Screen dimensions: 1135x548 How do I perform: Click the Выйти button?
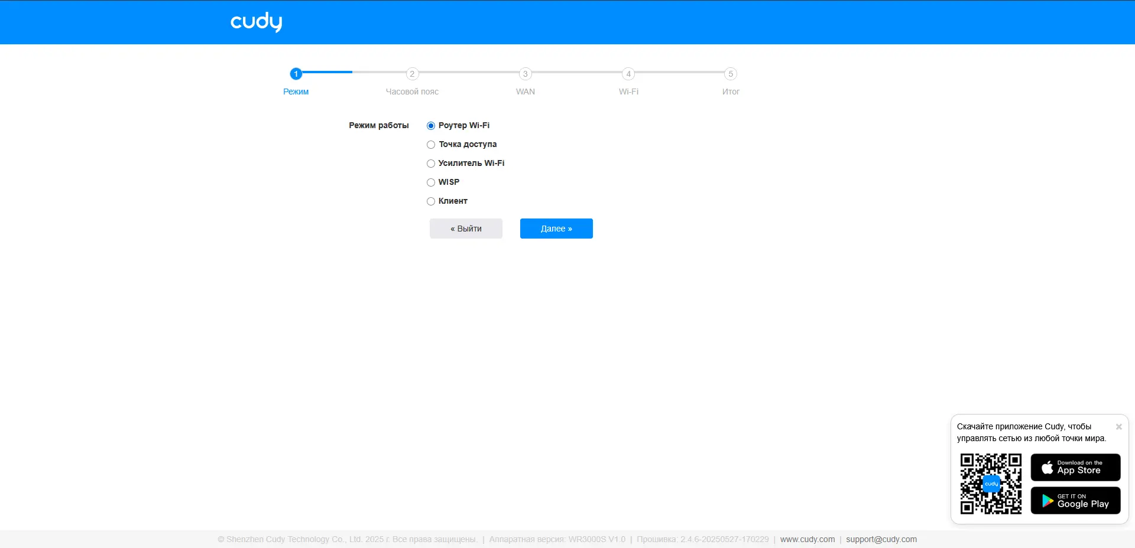466,229
